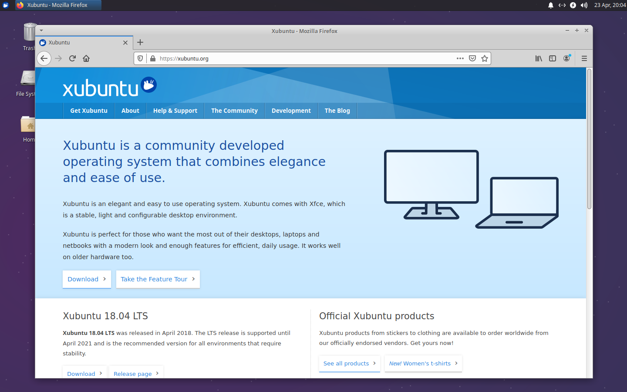Screen dimensions: 627x392
Task: Open the Get Xubuntu menu item
Action: tap(89, 111)
